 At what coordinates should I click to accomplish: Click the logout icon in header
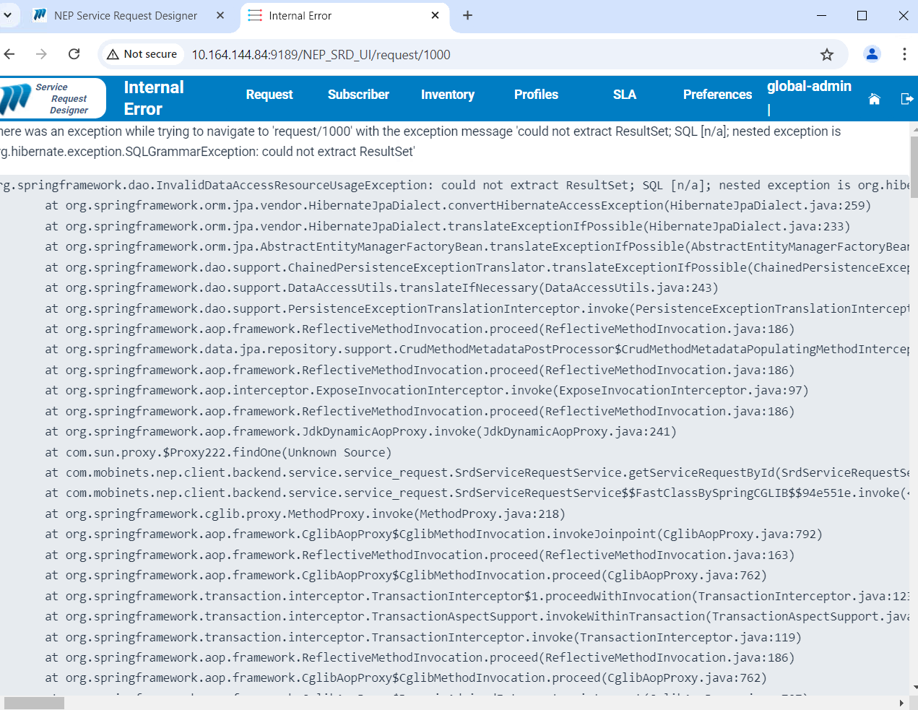point(906,99)
